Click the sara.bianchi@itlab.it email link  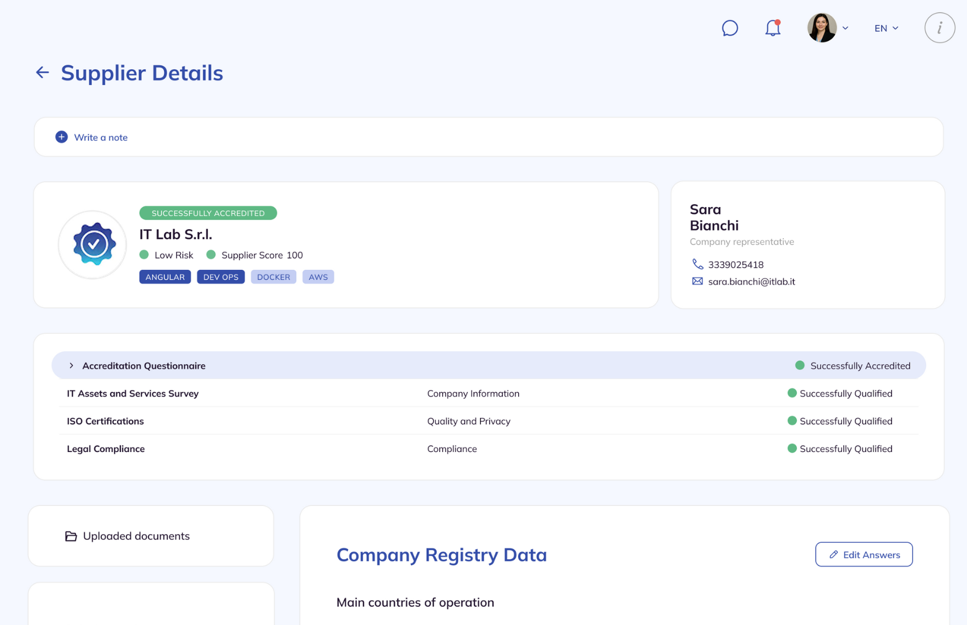[x=751, y=281]
